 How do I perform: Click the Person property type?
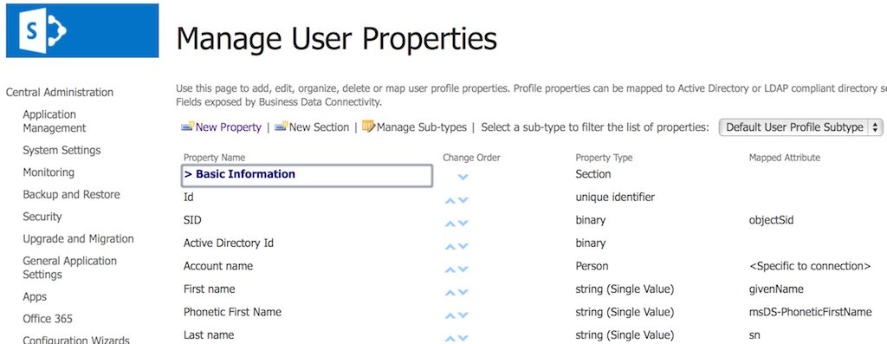[x=592, y=266]
